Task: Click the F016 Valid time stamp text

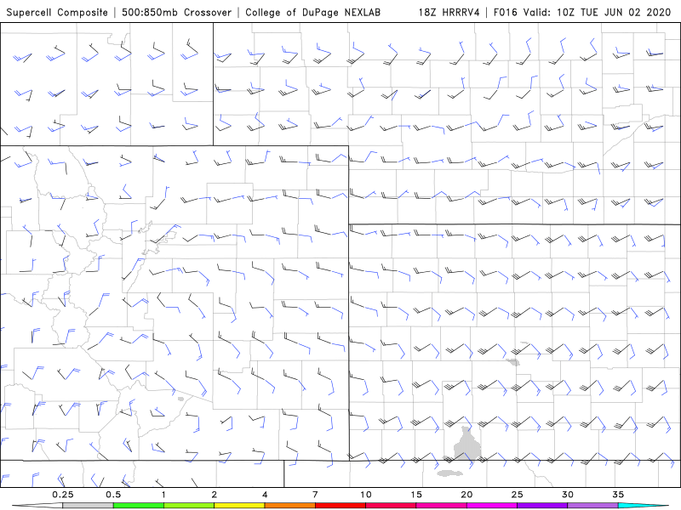Action: tap(582, 12)
